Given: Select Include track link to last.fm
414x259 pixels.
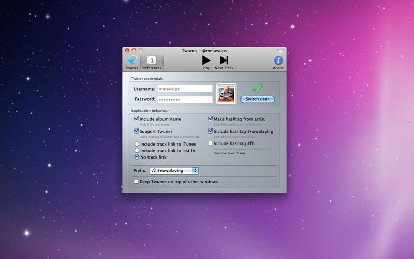Looking at the screenshot, I should (x=137, y=150).
